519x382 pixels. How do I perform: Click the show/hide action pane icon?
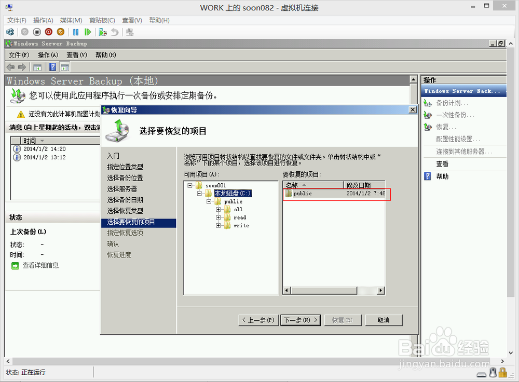(x=65, y=67)
